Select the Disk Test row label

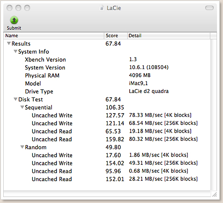[30, 99]
